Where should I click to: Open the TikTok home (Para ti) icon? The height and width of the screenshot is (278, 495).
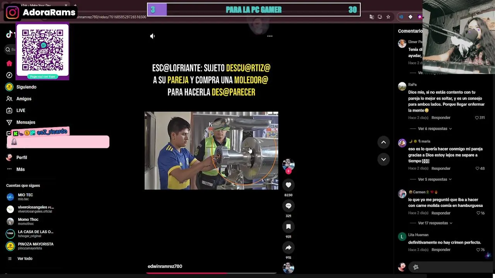pos(9,63)
